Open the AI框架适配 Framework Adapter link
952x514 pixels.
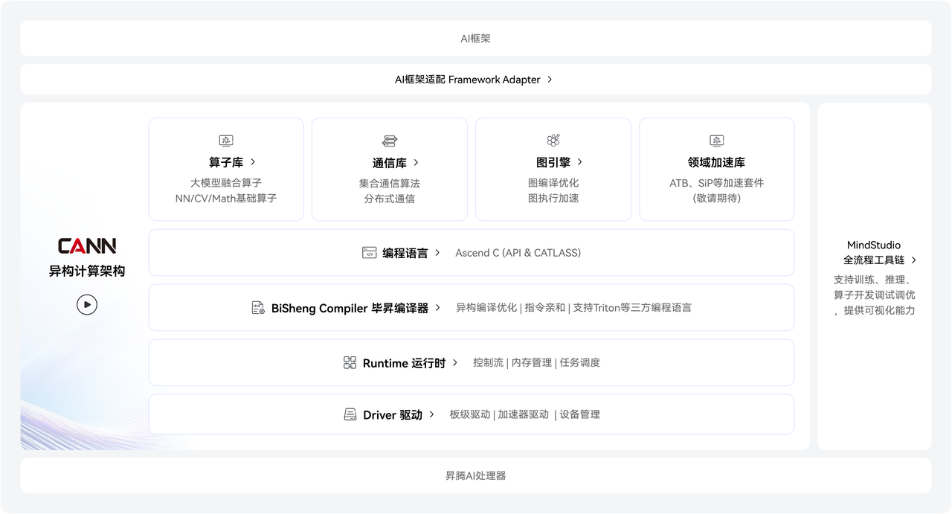pos(468,80)
